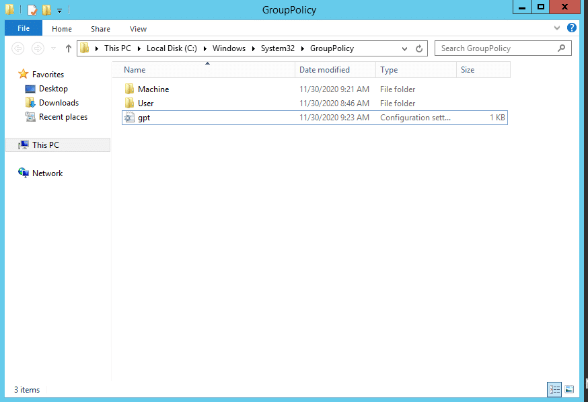Open the Share ribbon tab

click(x=100, y=29)
